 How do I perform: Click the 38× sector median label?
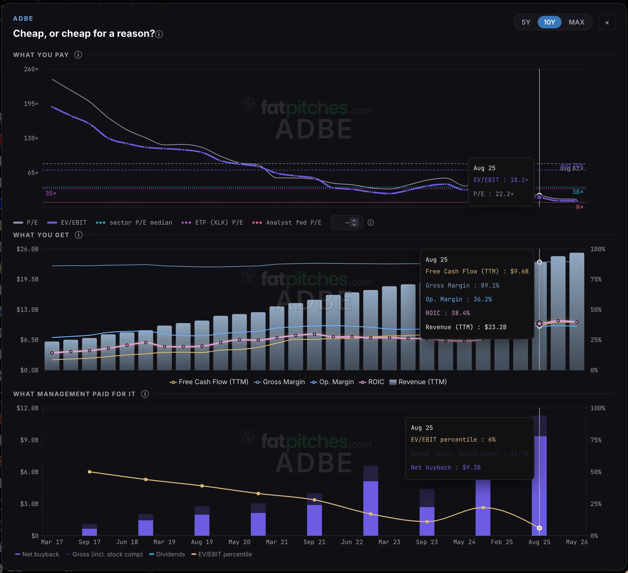[578, 192]
